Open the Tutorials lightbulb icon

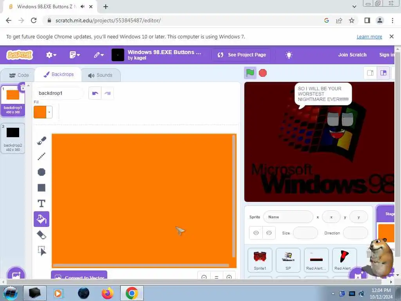point(289,55)
